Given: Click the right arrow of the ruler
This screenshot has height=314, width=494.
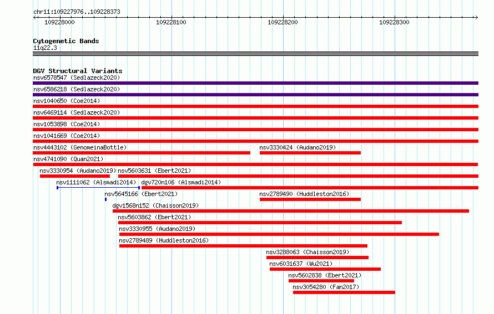Looking at the screenshot, I should (x=476, y=18).
